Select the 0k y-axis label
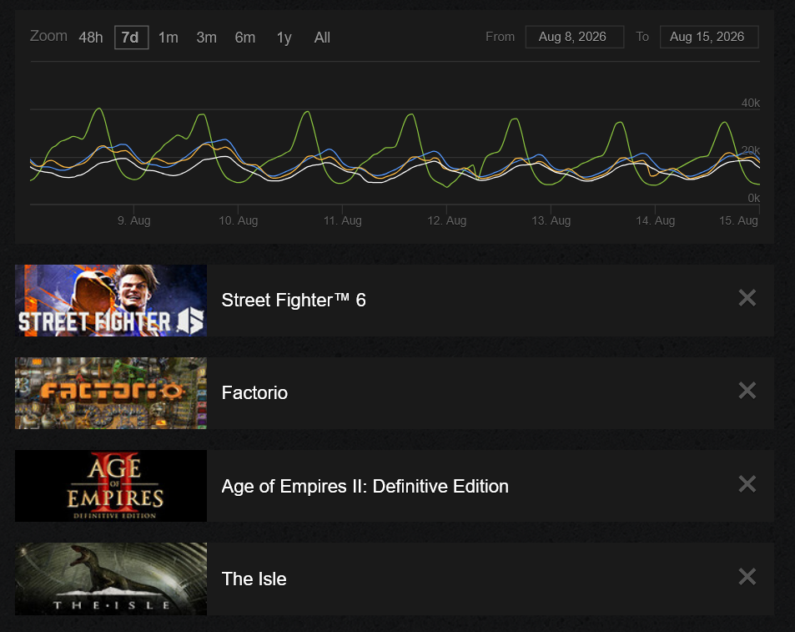Viewport: 795px width, 632px height. (754, 199)
